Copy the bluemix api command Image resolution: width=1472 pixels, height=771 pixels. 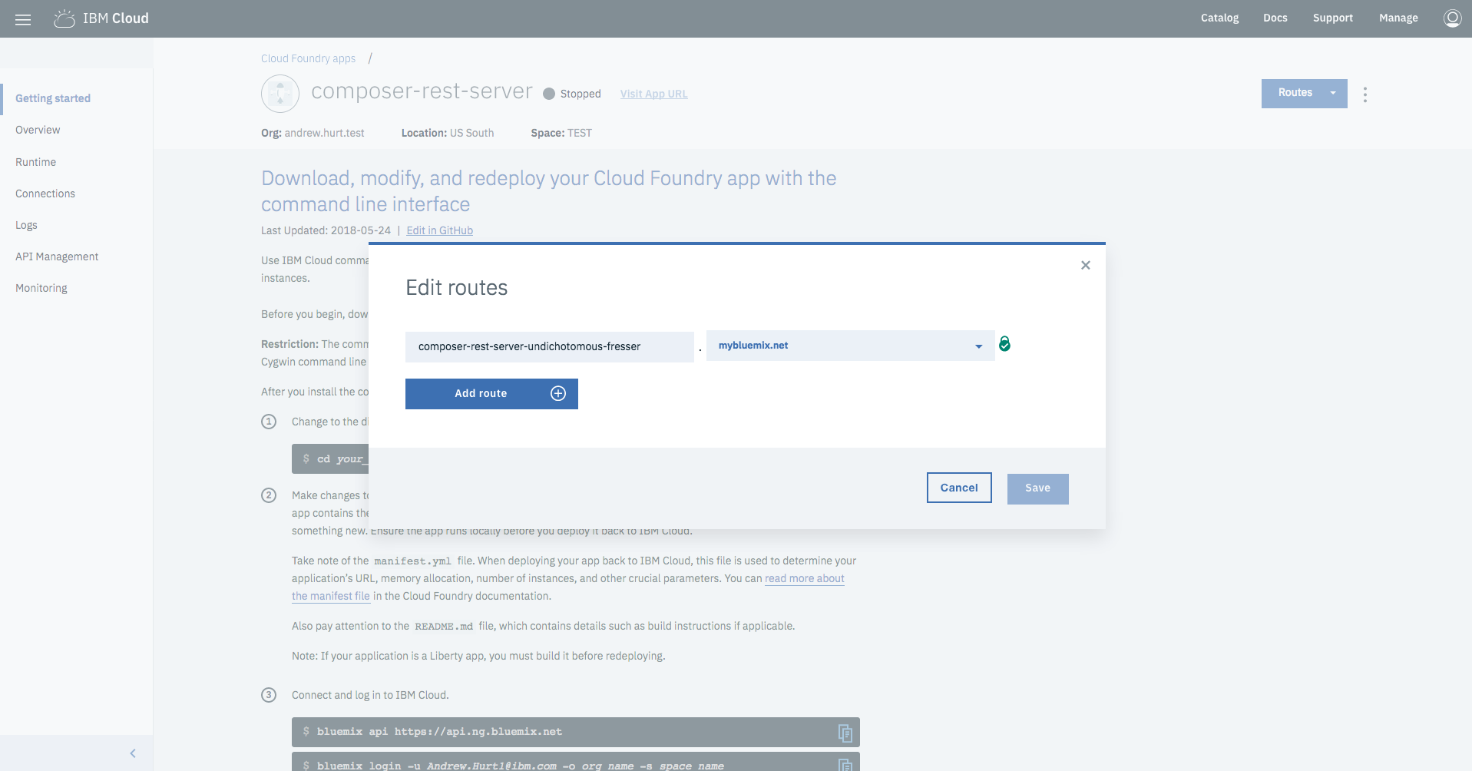845,733
